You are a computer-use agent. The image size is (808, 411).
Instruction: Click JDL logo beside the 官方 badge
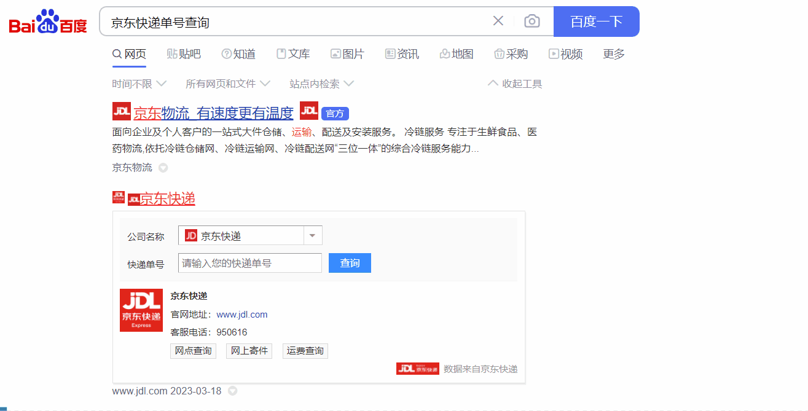click(309, 111)
